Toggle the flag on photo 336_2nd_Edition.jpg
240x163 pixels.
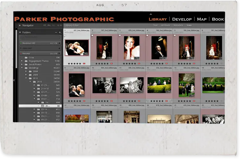[147, 73]
